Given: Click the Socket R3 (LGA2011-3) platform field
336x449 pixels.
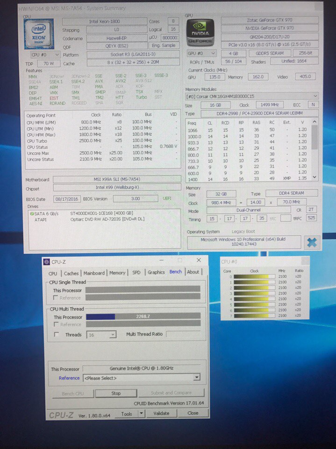Looking at the screenshot, I should [x=133, y=54].
